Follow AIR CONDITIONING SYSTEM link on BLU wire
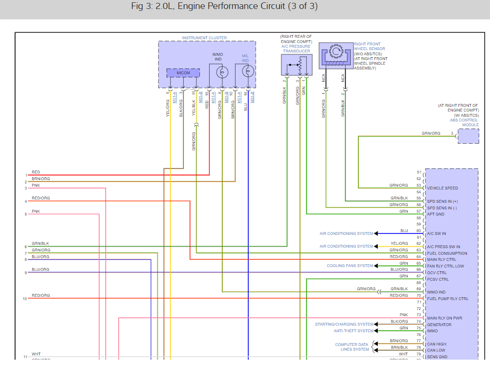Viewport: 490px width, 371px height. [x=346, y=233]
